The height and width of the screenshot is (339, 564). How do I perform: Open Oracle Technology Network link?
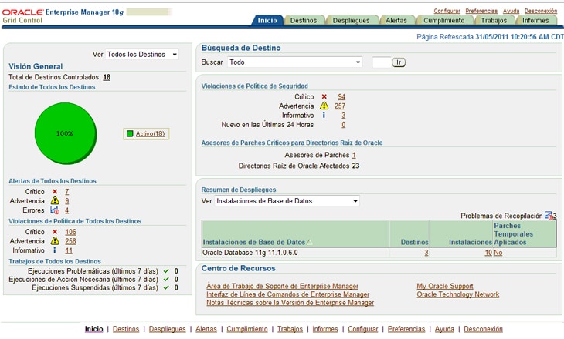(458, 294)
